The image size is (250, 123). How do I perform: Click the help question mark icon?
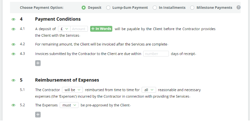238,7
